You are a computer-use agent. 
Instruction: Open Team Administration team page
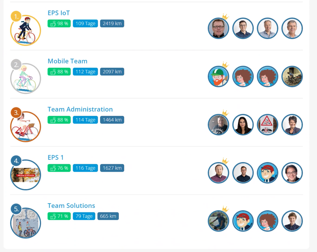[x=80, y=109]
